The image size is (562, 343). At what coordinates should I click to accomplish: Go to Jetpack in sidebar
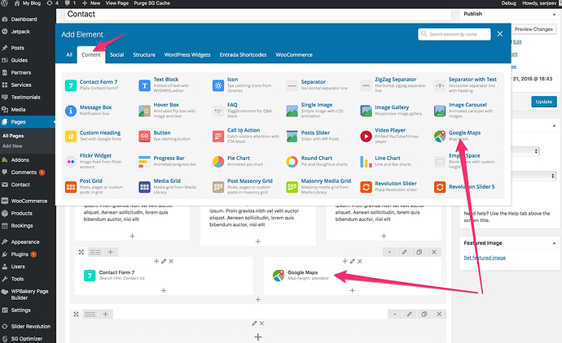pos(20,32)
